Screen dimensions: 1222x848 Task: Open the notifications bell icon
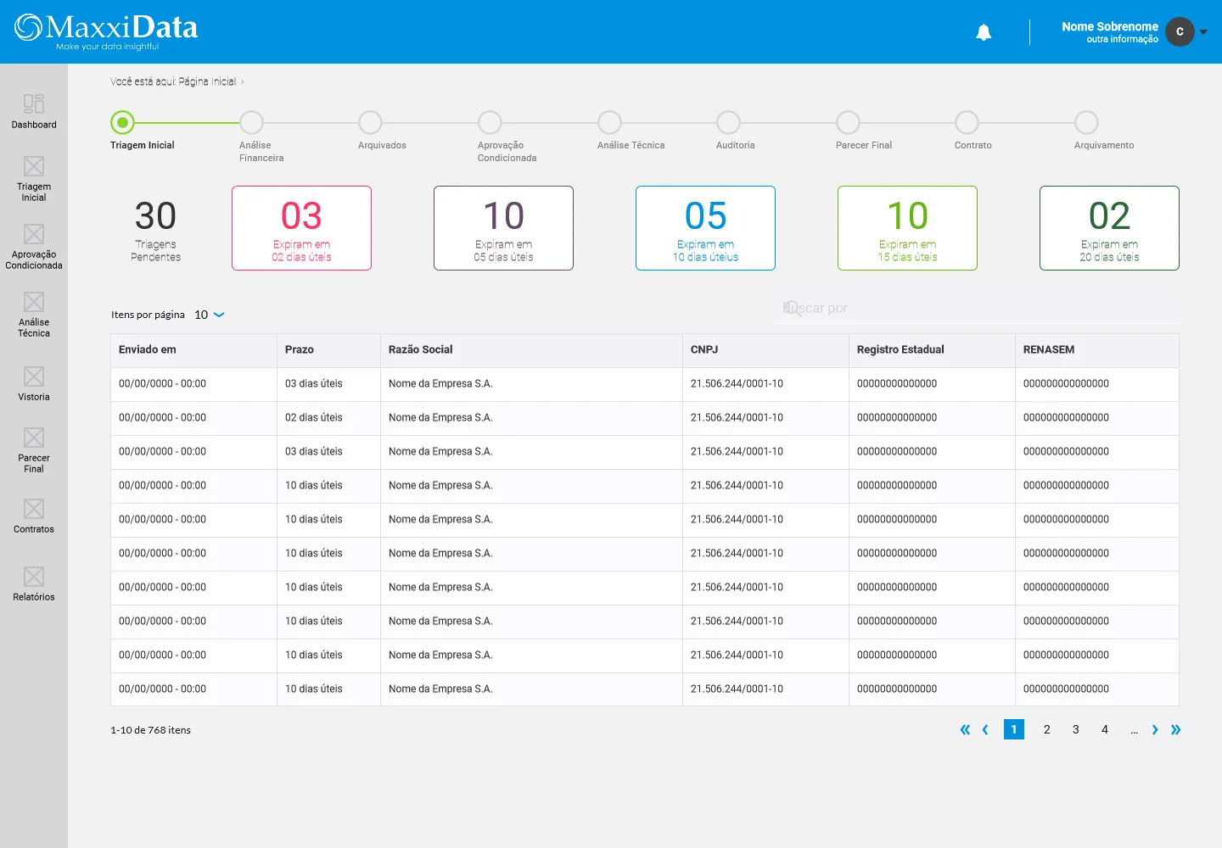click(984, 32)
